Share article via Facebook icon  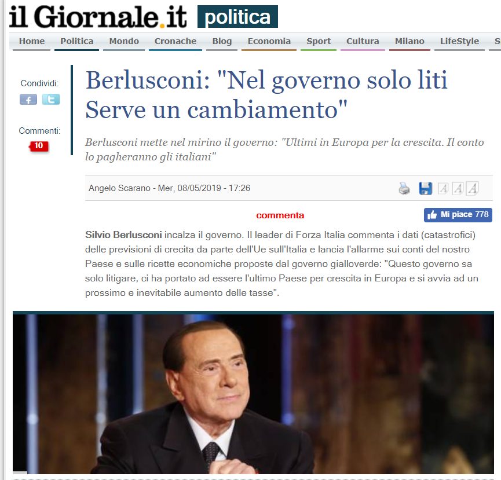tap(28, 100)
